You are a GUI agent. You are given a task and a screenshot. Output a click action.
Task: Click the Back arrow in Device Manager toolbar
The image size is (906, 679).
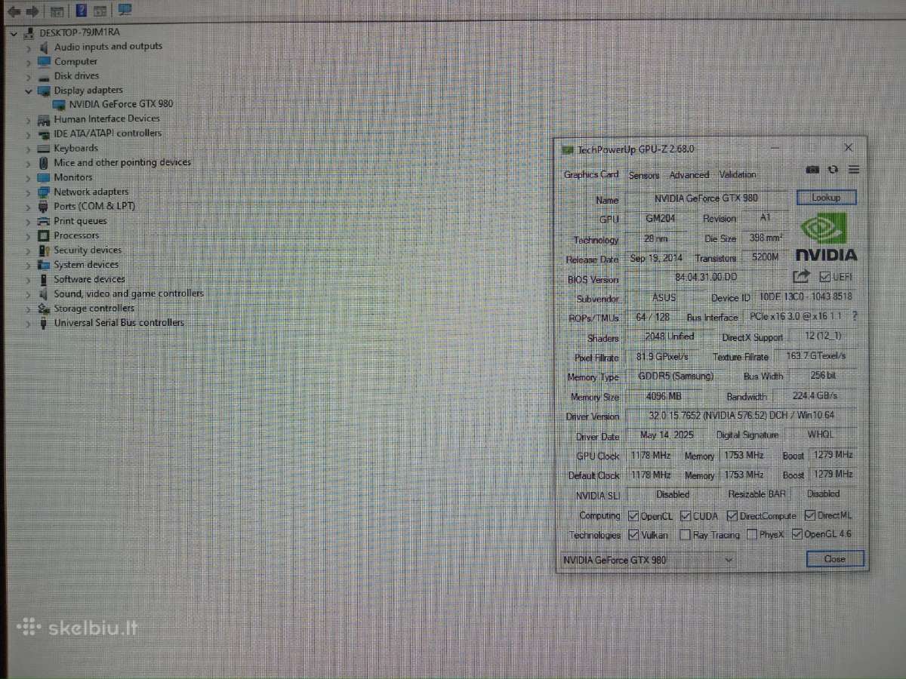click(14, 11)
